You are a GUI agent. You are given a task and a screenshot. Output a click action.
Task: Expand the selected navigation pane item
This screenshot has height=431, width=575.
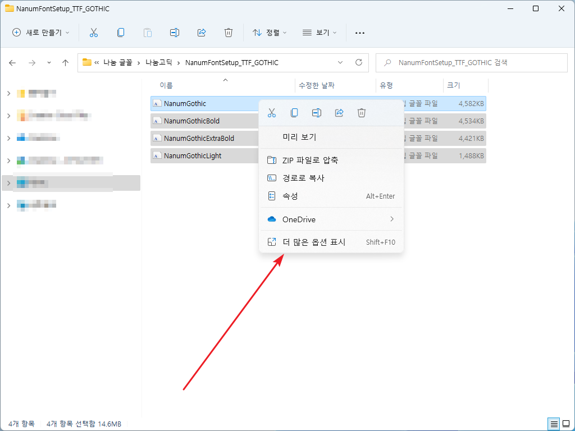point(9,183)
